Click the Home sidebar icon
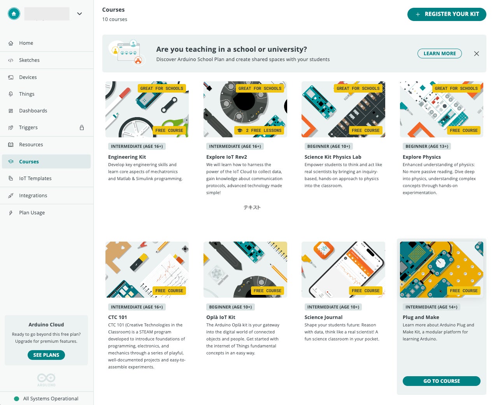The height and width of the screenshot is (405, 493). point(11,43)
